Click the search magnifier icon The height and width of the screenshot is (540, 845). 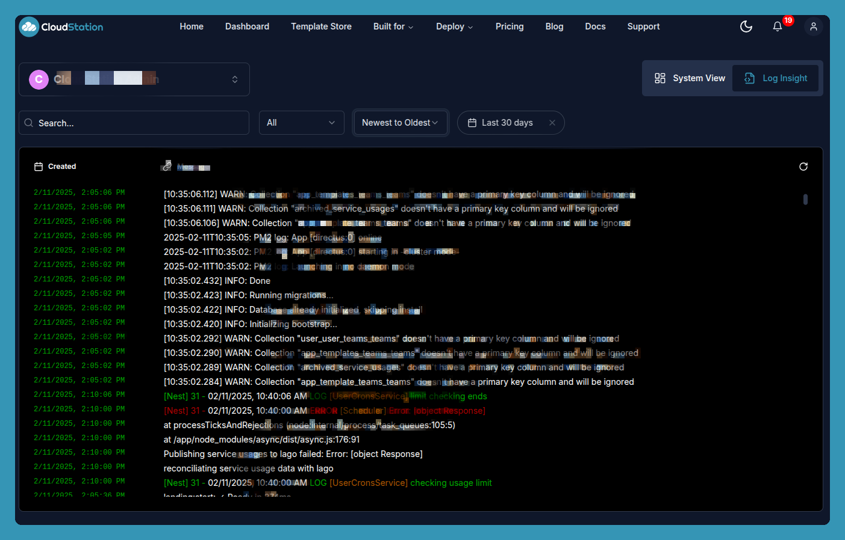coord(29,123)
